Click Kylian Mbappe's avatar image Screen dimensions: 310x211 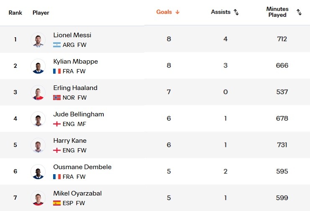[38, 66]
